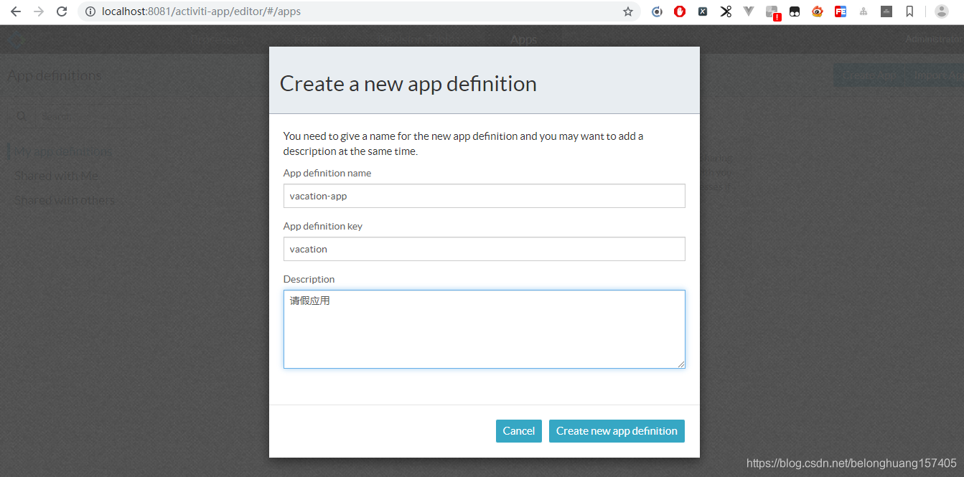Screen dimensions: 964x477
Task: Open the Weibo eye extension icon
Action: point(818,11)
